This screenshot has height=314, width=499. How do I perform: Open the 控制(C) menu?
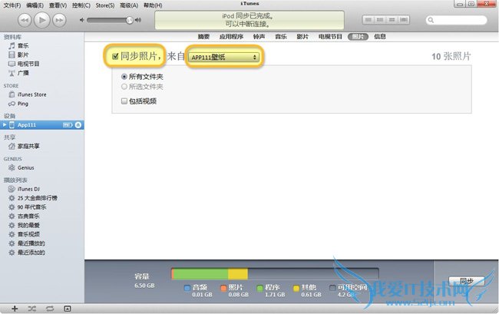click(x=81, y=5)
